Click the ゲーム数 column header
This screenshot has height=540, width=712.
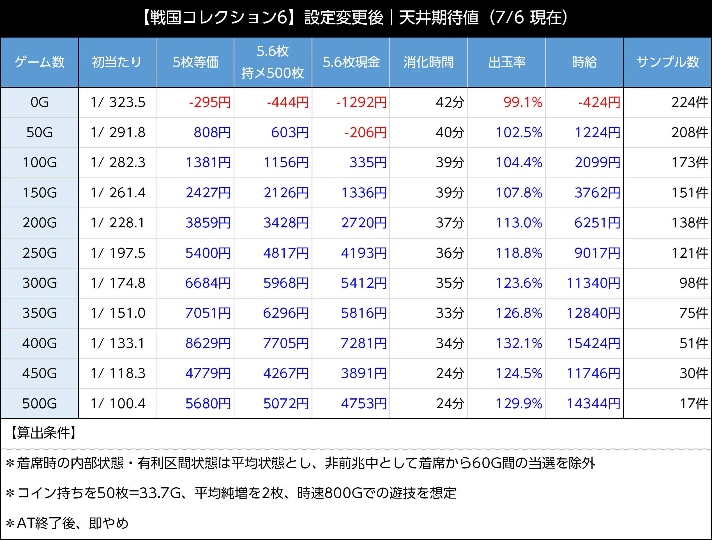[40, 62]
